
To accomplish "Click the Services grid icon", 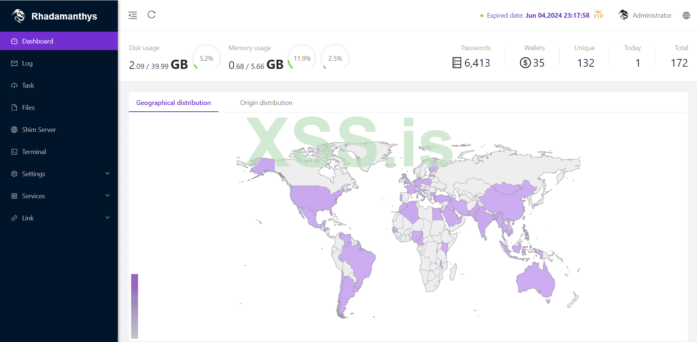I will (x=14, y=196).
